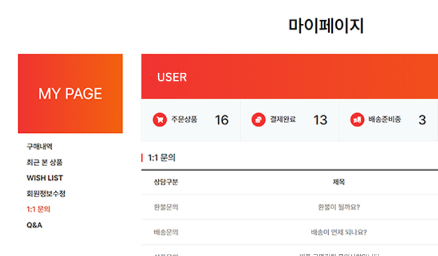
Task: Click 배송문의 category cell
Action: click(166, 232)
